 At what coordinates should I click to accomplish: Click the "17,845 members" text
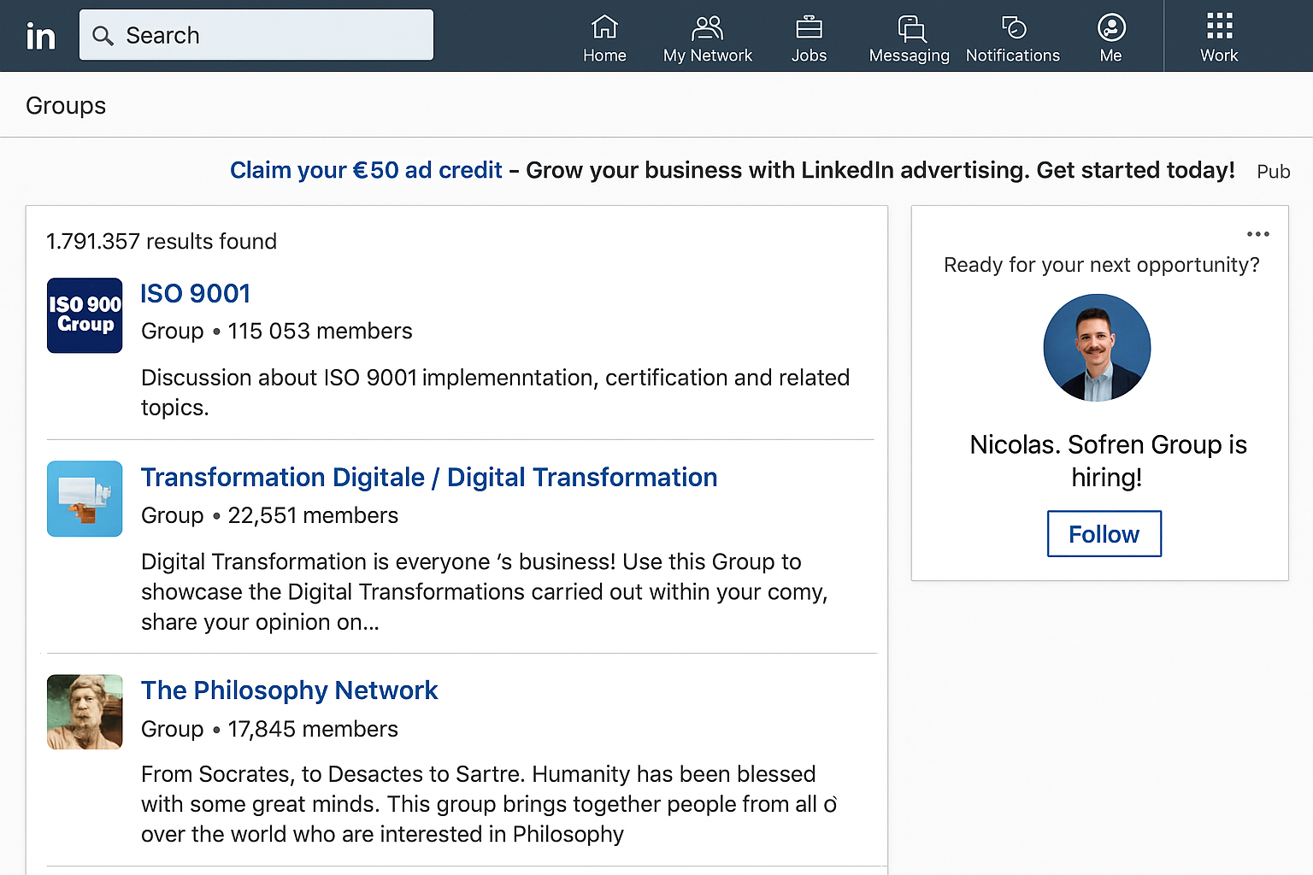tap(313, 729)
